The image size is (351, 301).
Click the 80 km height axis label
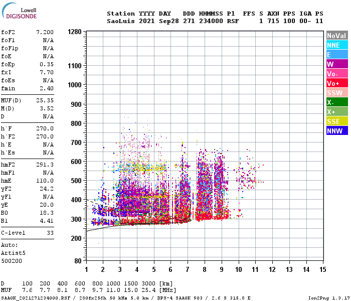pyautogui.click(x=78, y=261)
